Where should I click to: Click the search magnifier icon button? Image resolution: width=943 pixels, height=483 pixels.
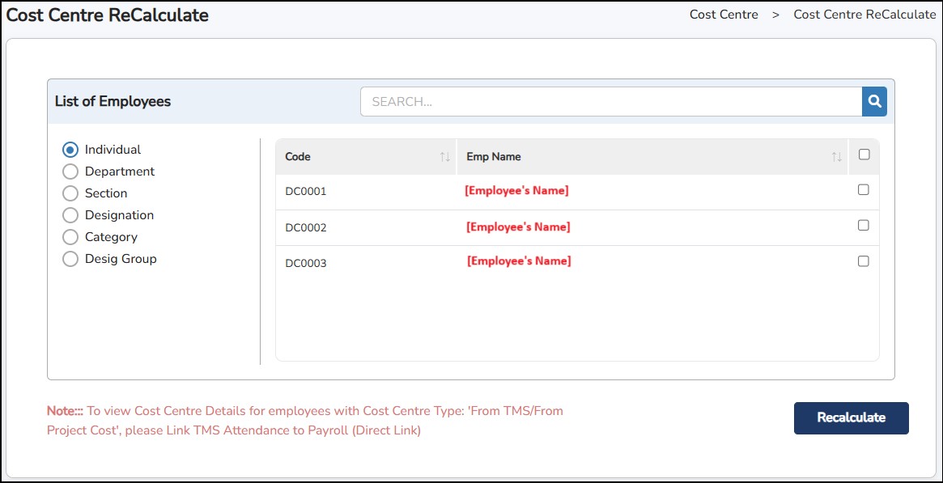[874, 102]
